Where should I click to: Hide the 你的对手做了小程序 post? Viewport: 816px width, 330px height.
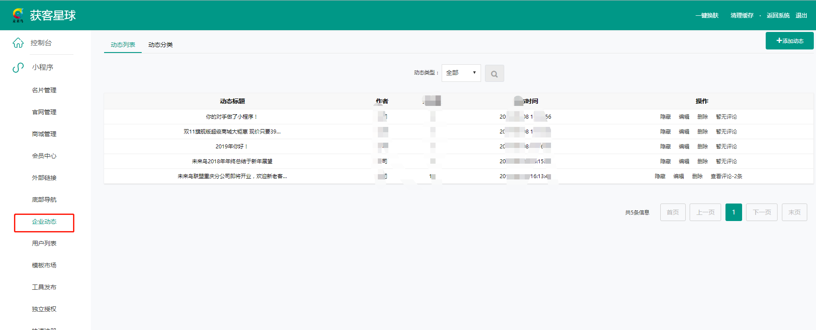[x=665, y=117]
